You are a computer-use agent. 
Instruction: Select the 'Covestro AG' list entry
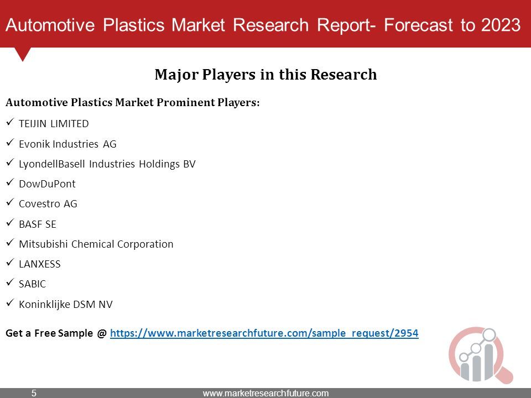[48, 204]
